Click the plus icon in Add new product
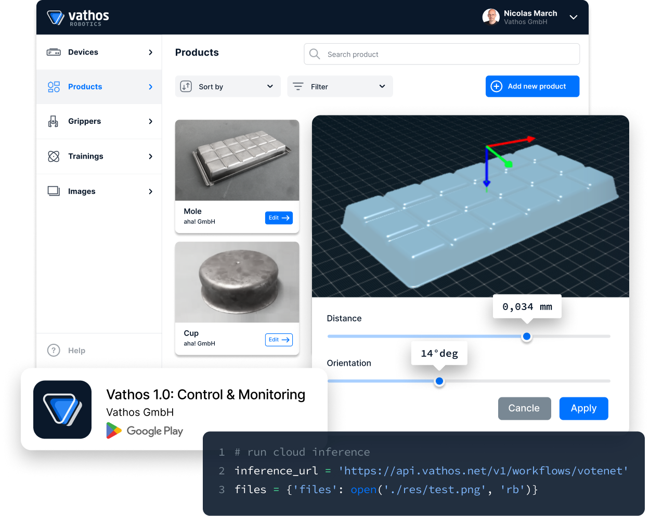Image resolution: width=650 pixels, height=516 pixels. [497, 86]
